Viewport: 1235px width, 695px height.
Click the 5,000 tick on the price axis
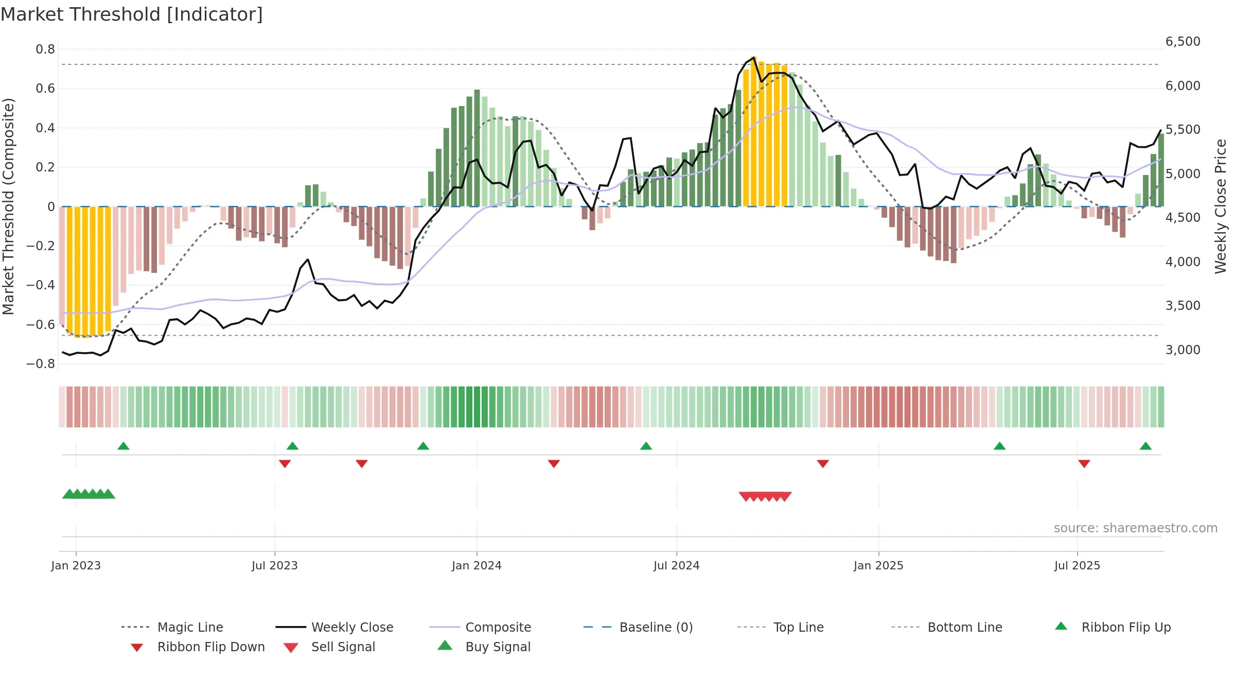(1183, 174)
